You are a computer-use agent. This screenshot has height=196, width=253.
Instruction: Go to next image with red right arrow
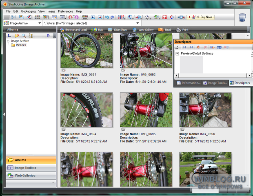pyautogui.click(x=100, y=17)
